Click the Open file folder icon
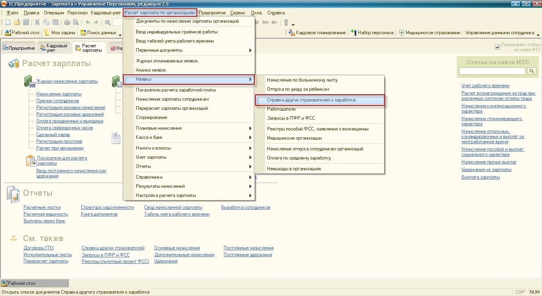 tap(17, 22)
